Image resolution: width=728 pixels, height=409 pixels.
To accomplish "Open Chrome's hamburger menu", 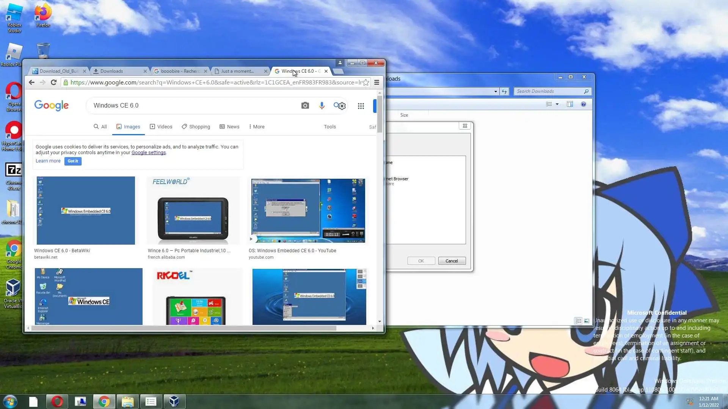I will (377, 82).
